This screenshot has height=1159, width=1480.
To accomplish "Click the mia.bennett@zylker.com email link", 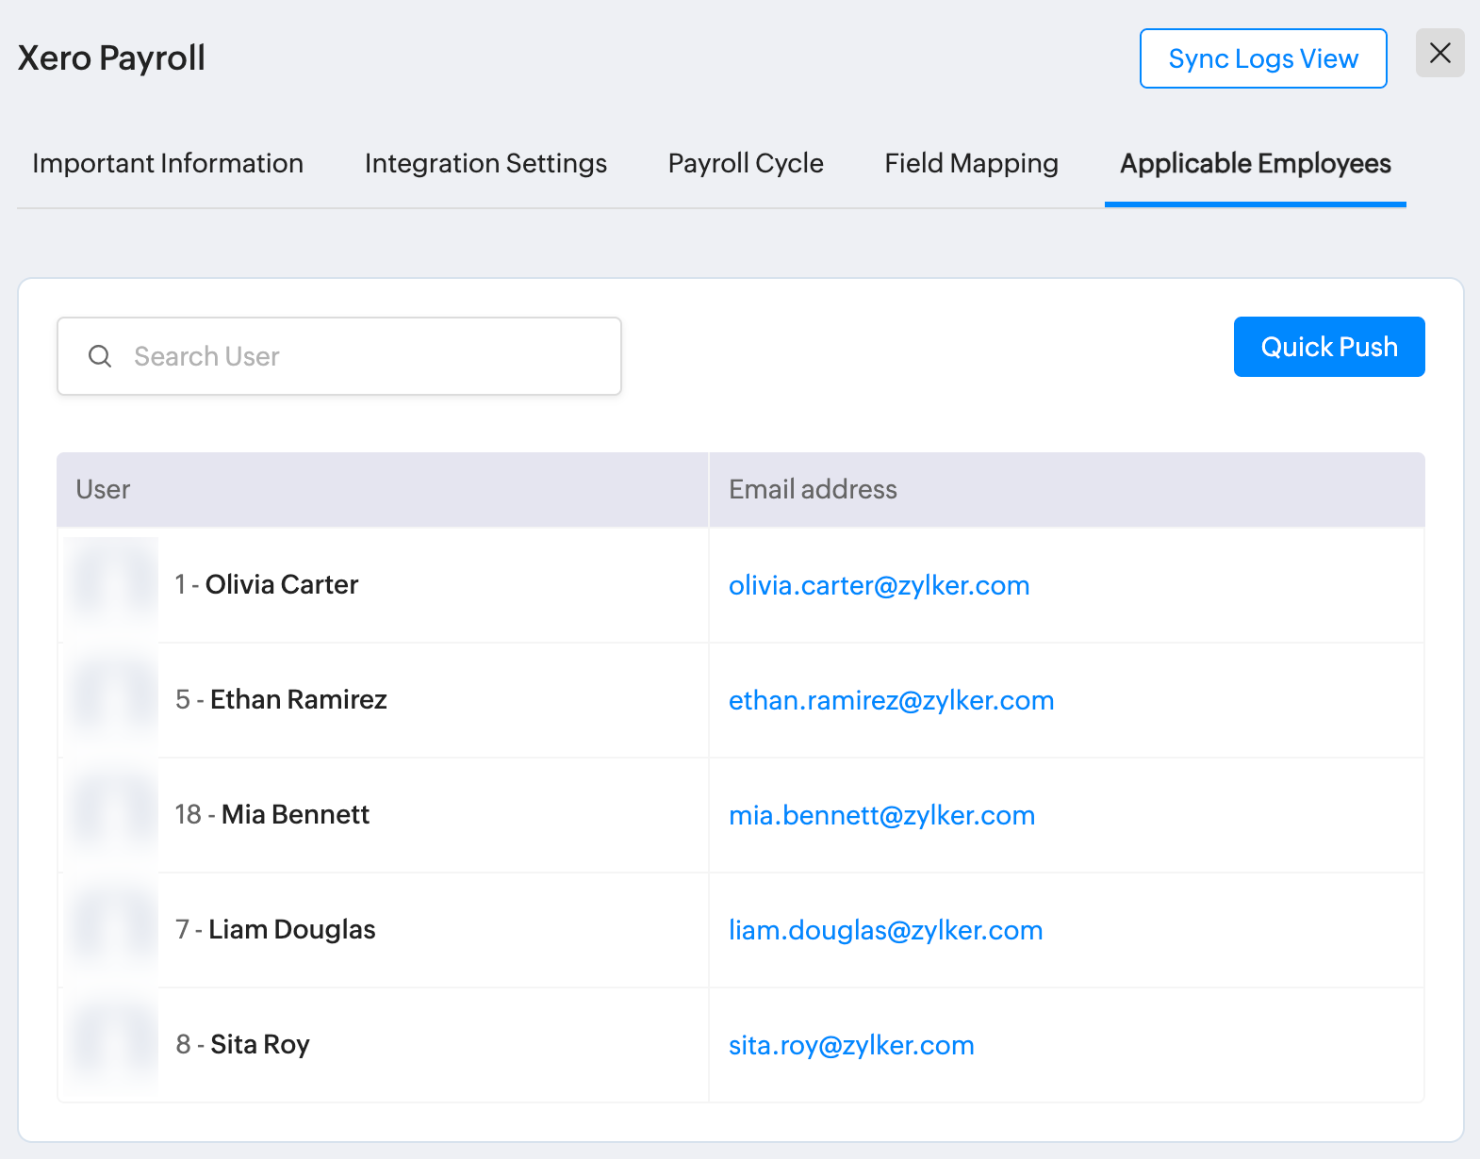I will coord(881,815).
